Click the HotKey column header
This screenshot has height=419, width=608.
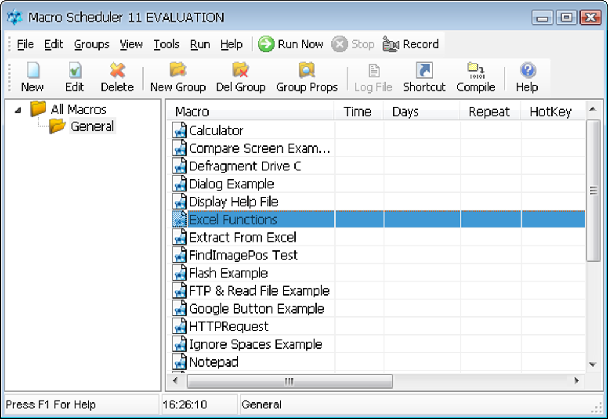(x=553, y=111)
